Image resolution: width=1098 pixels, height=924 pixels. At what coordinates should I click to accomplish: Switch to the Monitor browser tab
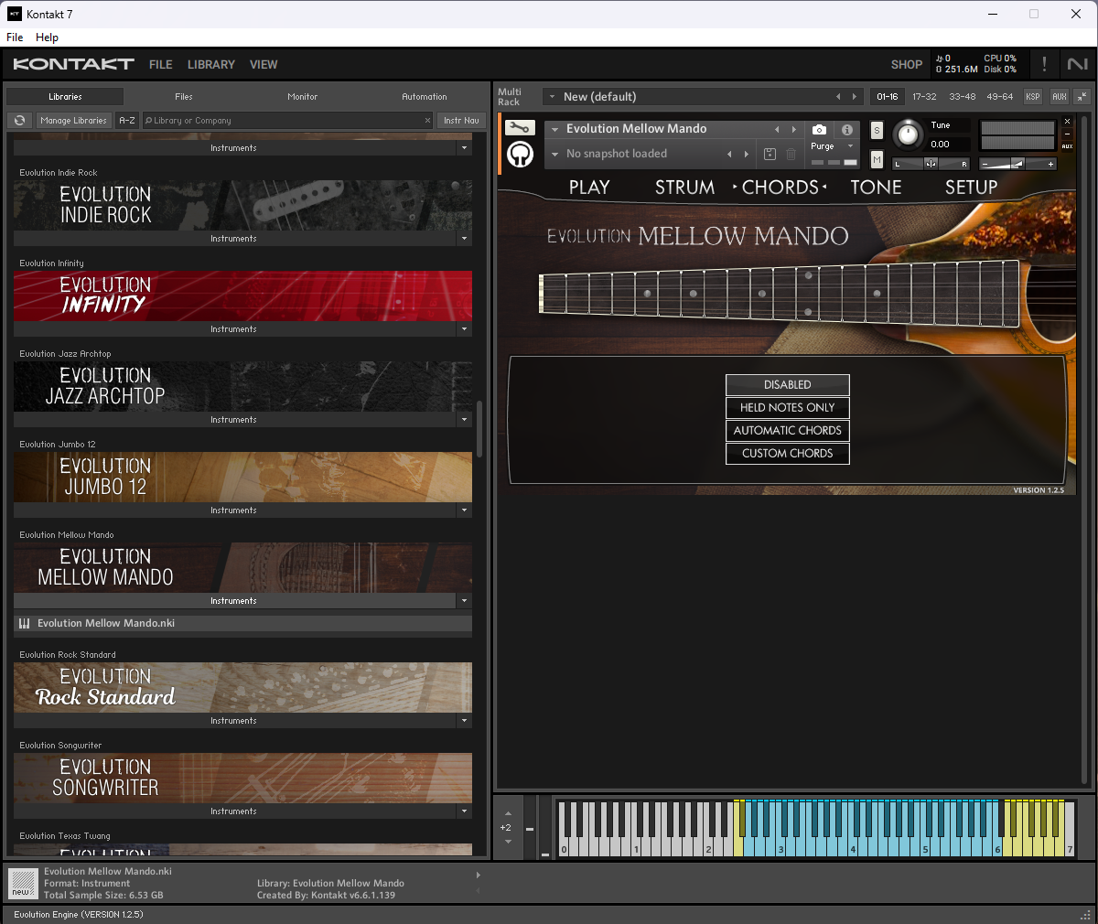(x=303, y=96)
